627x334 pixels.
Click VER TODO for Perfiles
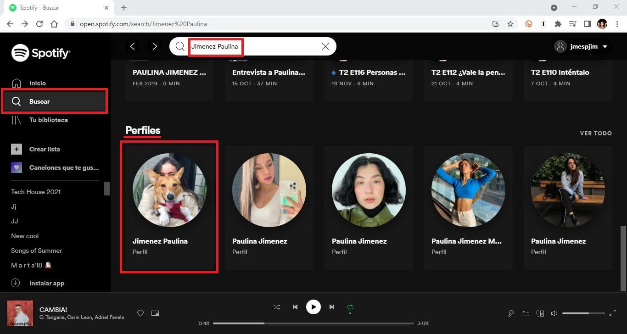click(x=596, y=133)
